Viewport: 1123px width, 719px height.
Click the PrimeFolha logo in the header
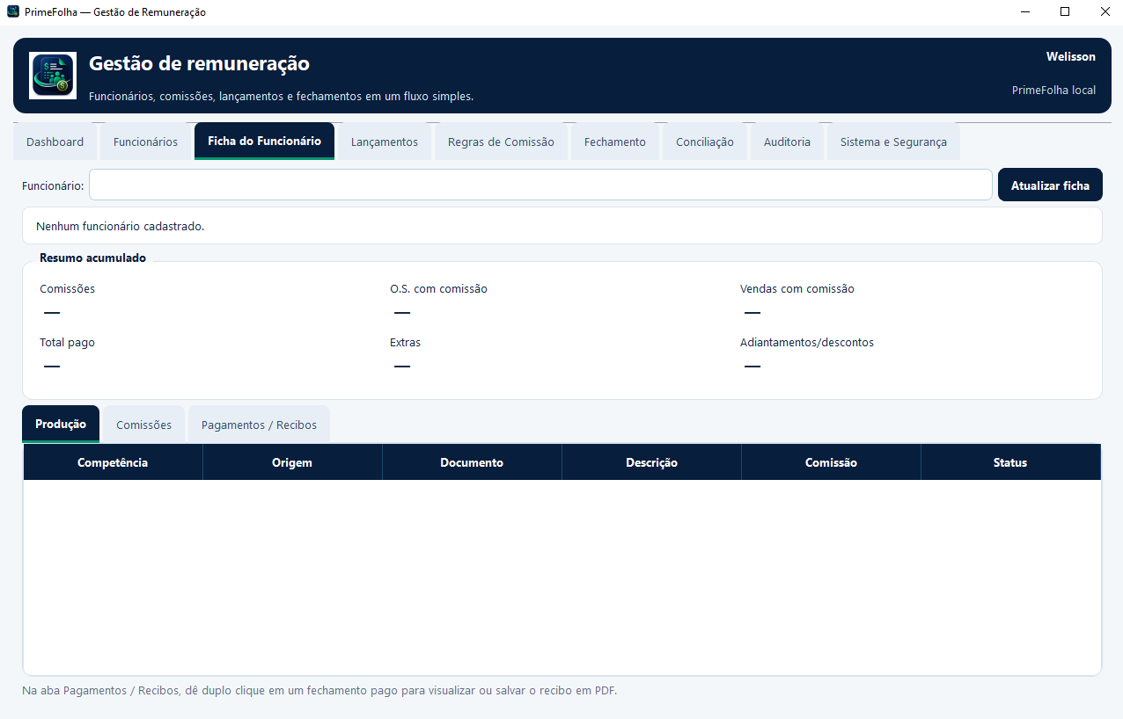53,76
